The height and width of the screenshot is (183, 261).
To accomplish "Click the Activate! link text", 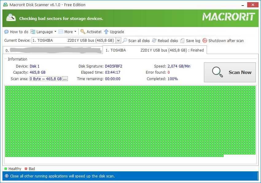I will click(94, 32).
